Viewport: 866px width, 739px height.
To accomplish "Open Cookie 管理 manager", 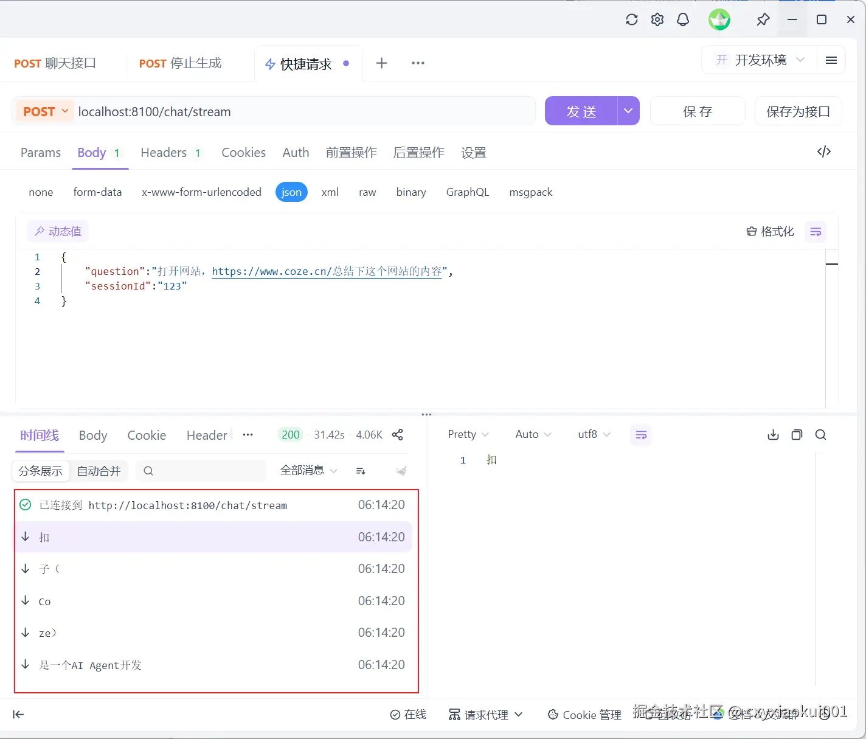I will pyautogui.click(x=584, y=715).
